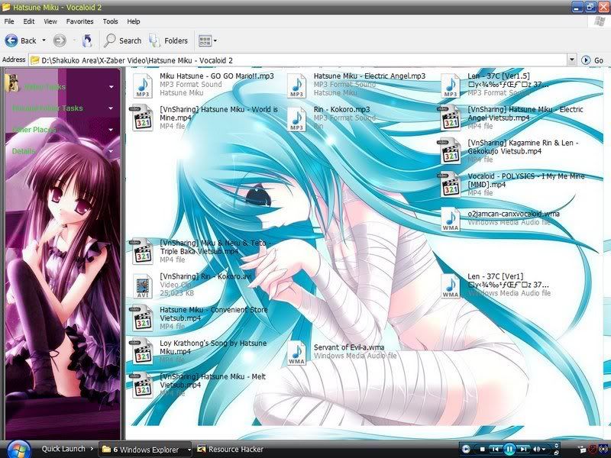Open the View menu
The image size is (611, 458).
[50, 21]
